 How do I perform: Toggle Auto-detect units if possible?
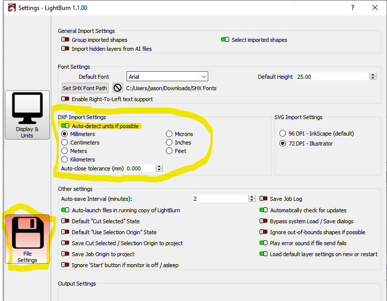pos(65,126)
